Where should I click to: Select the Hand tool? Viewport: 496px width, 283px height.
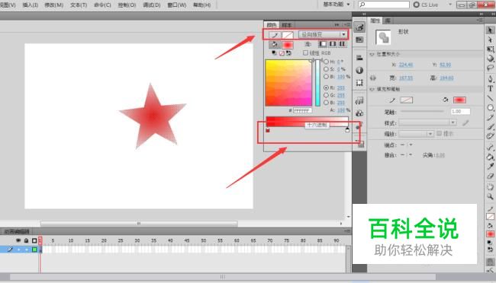pos(490,187)
